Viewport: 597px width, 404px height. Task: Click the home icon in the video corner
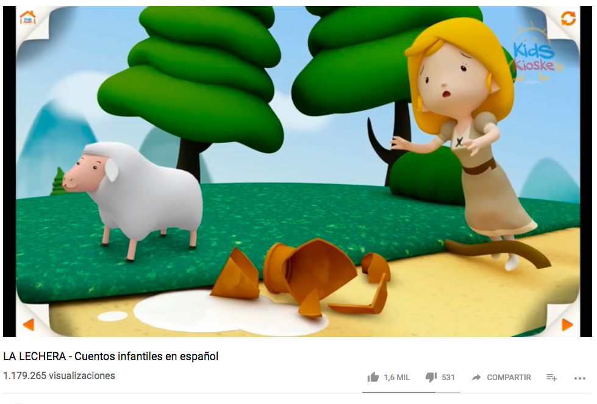pyautogui.click(x=28, y=18)
